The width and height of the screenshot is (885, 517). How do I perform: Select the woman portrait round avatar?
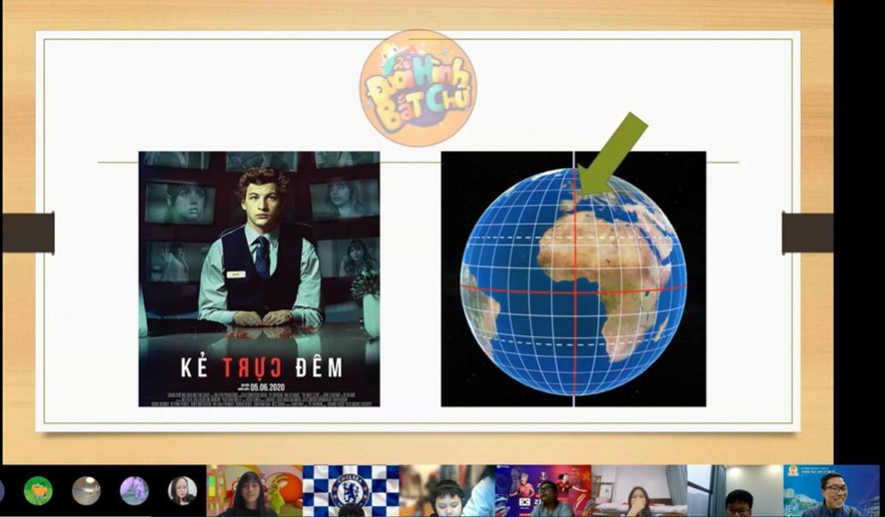182,491
